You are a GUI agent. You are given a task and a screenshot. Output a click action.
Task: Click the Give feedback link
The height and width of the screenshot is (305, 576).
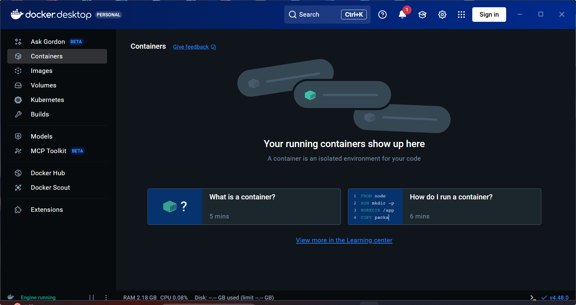click(x=191, y=47)
